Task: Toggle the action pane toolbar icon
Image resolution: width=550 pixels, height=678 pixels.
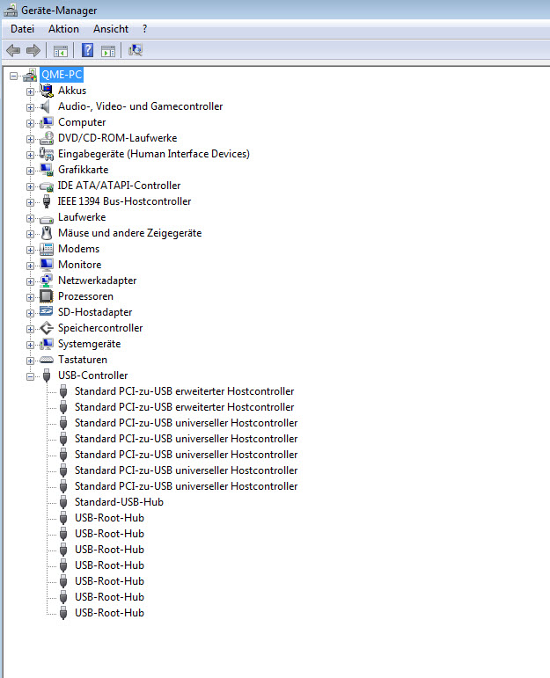Action: [108, 51]
